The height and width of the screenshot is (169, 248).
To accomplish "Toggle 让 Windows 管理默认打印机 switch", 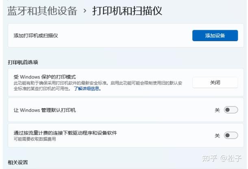I will click(231, 110).
